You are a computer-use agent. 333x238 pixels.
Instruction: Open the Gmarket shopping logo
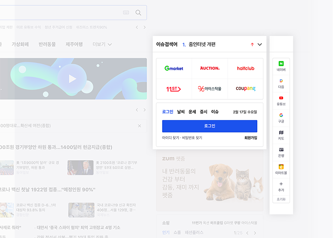click(x=174, y=68)
